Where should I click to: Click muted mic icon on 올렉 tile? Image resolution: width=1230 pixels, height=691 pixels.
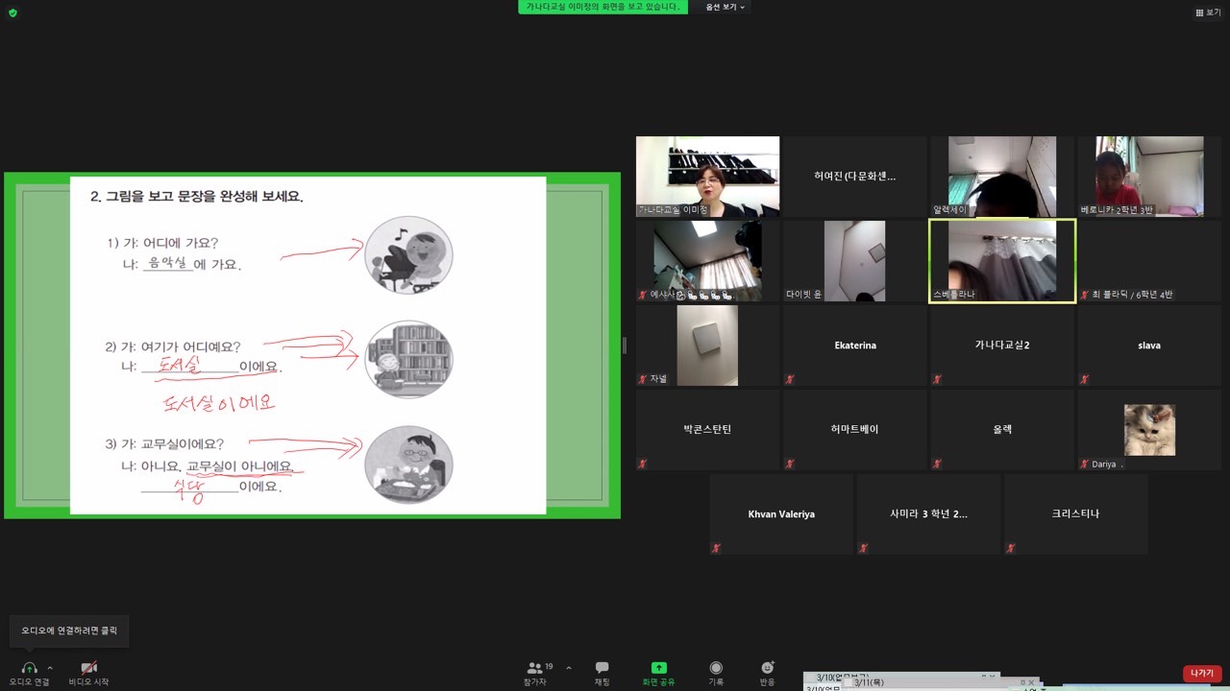937,464
